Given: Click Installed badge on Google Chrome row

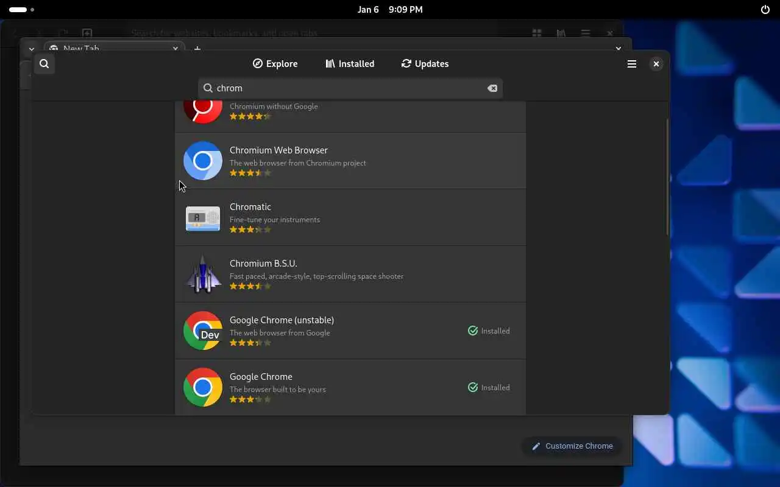Looking at the screenshot, I should point(489,388).
